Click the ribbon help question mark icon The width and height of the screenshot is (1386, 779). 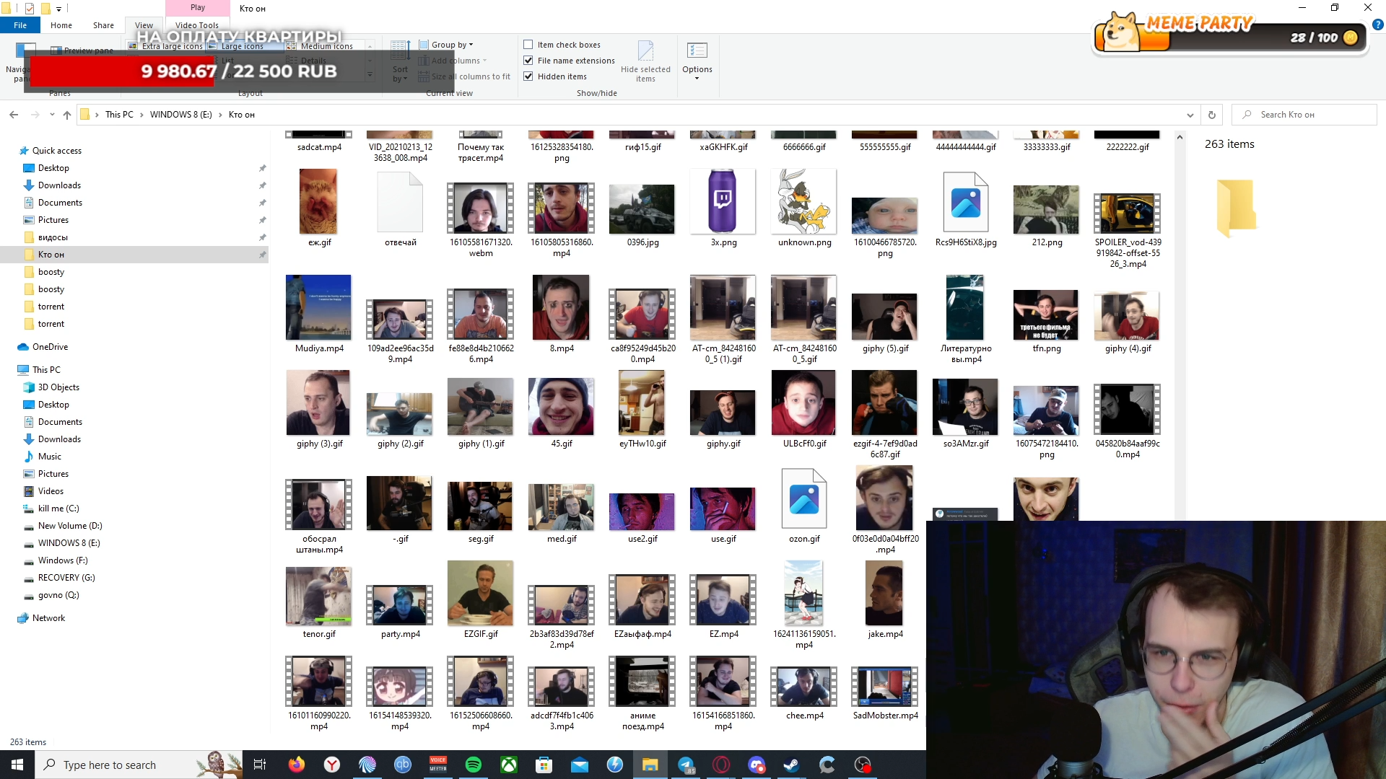(1377, 25)
